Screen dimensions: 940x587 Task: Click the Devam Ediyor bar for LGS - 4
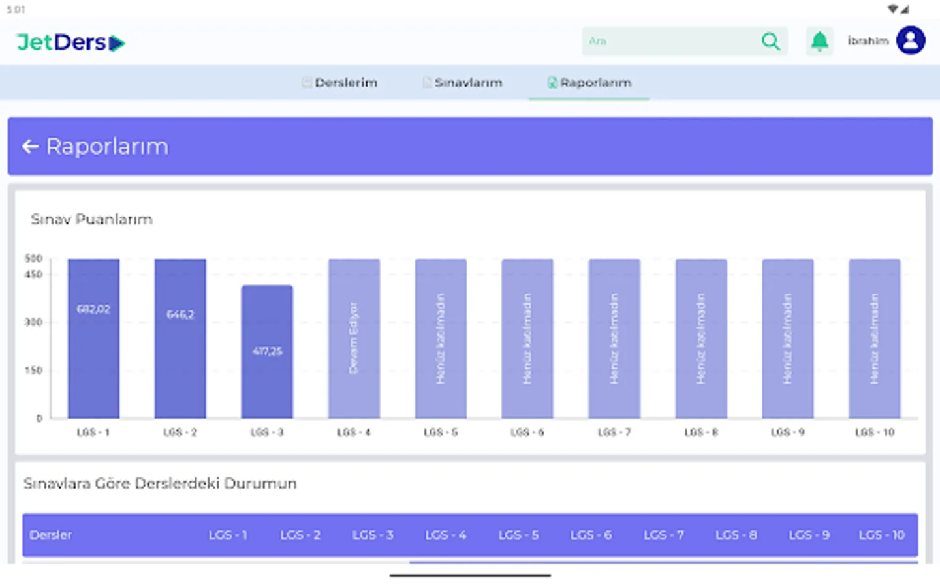point(354,337)
